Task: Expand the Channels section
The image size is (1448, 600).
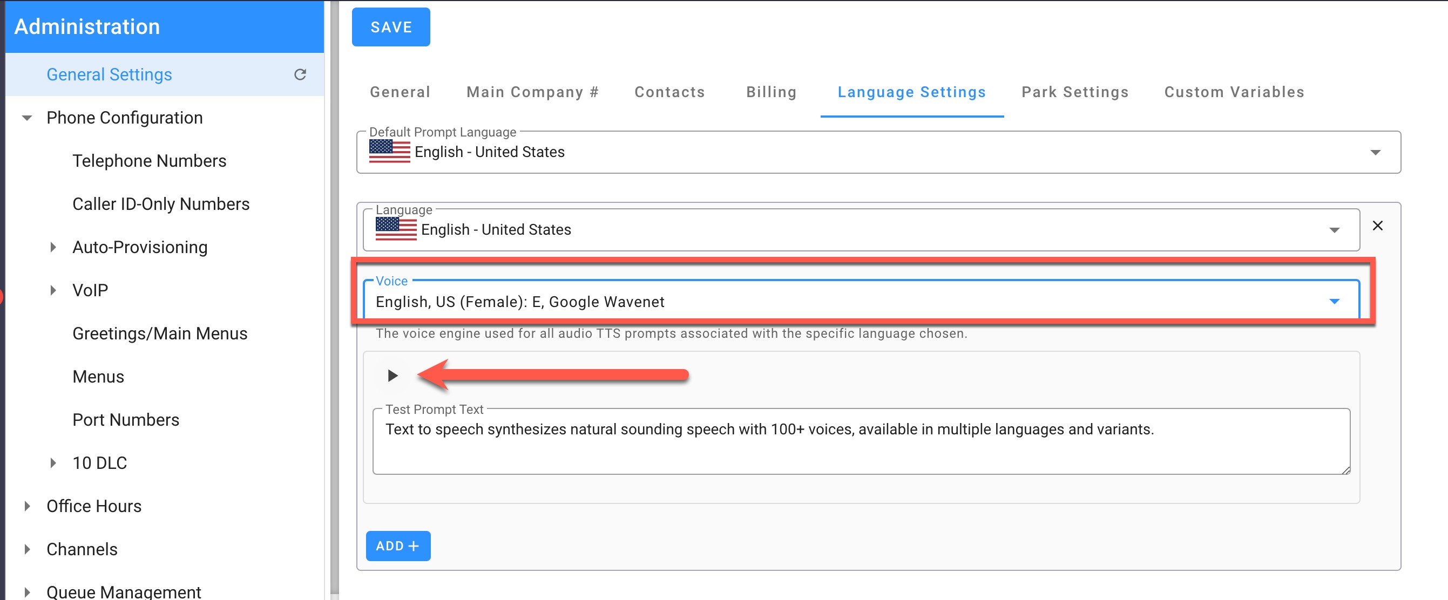Action: point(27,549)
